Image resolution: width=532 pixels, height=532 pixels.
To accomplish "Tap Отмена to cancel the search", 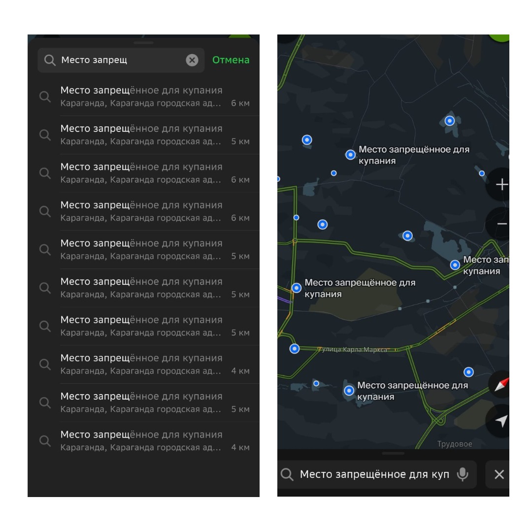I will coord(231,60).
